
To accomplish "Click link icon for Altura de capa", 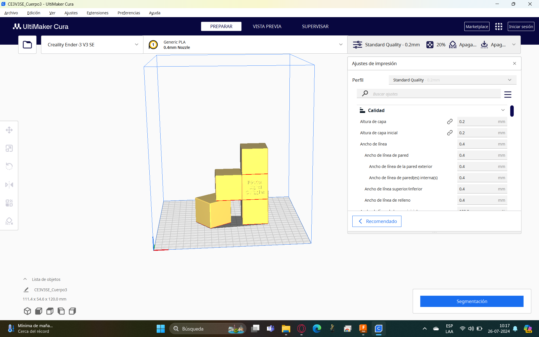I will coord(450,121).
